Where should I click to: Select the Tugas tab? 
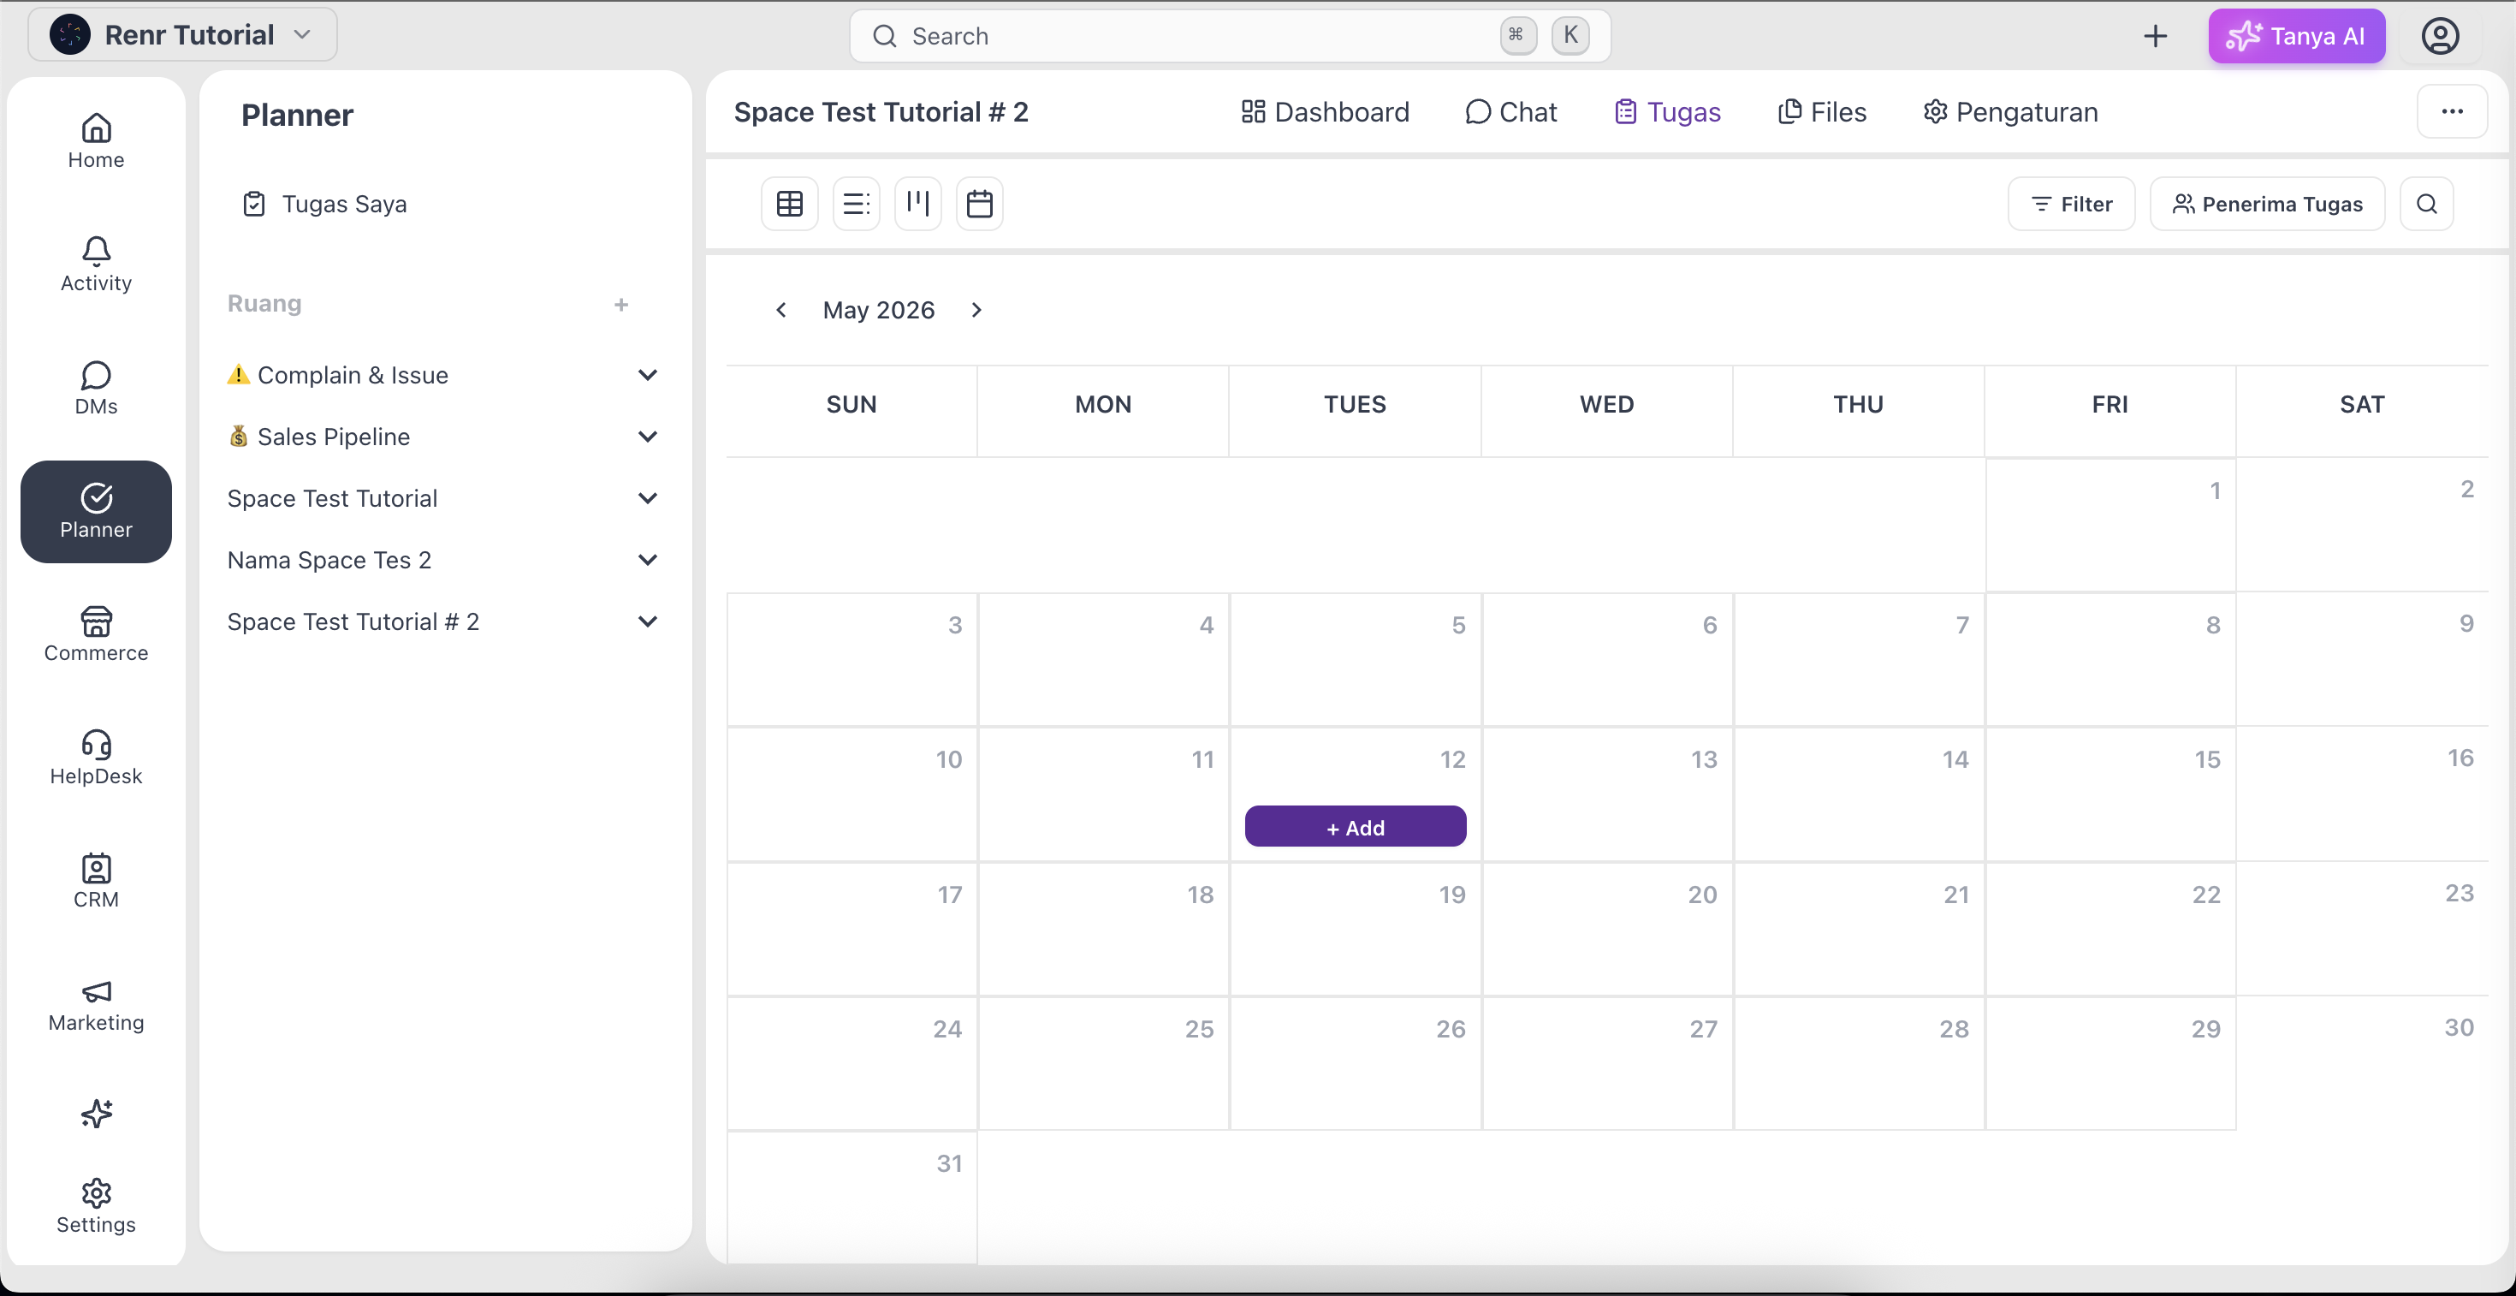(1667, 112)
